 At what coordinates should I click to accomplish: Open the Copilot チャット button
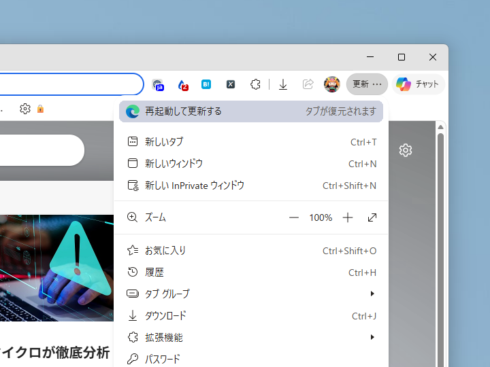(x=418, y=84)
